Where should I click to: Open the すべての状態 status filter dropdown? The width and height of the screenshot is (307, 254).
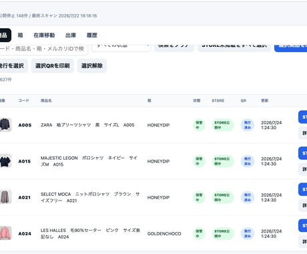coord(121,47)
